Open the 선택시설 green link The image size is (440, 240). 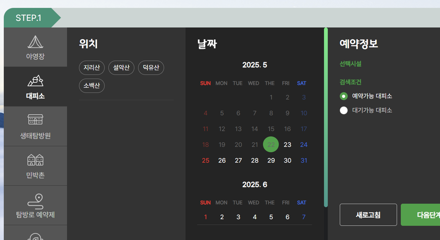pos(350,64)
